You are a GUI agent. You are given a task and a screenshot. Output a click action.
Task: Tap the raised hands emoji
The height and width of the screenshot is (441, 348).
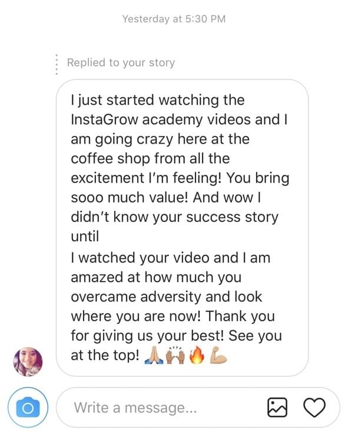point(175,356)
